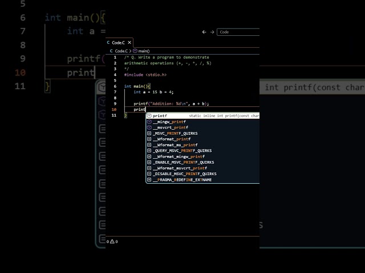Viewport: 365px width, 273px height.
Task: Pick _ENABLE_MSVC_PRINTF_QUIRKS from suggestions
Action: (202, 162)
